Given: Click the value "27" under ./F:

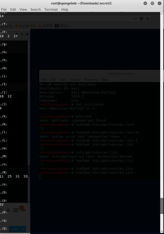Looking at the screenshot, I should pyautogui.click(x=15, y=36).
